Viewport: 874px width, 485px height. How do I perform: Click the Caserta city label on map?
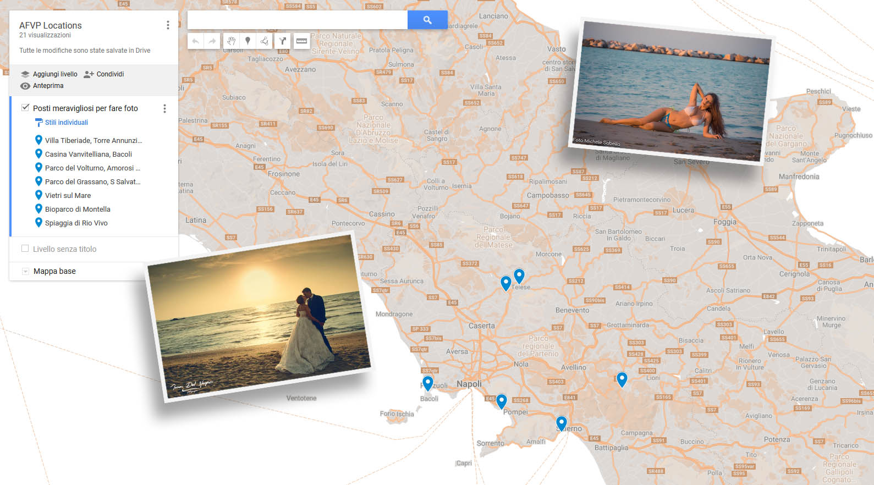pyautogui.click(x=482, y=326)
